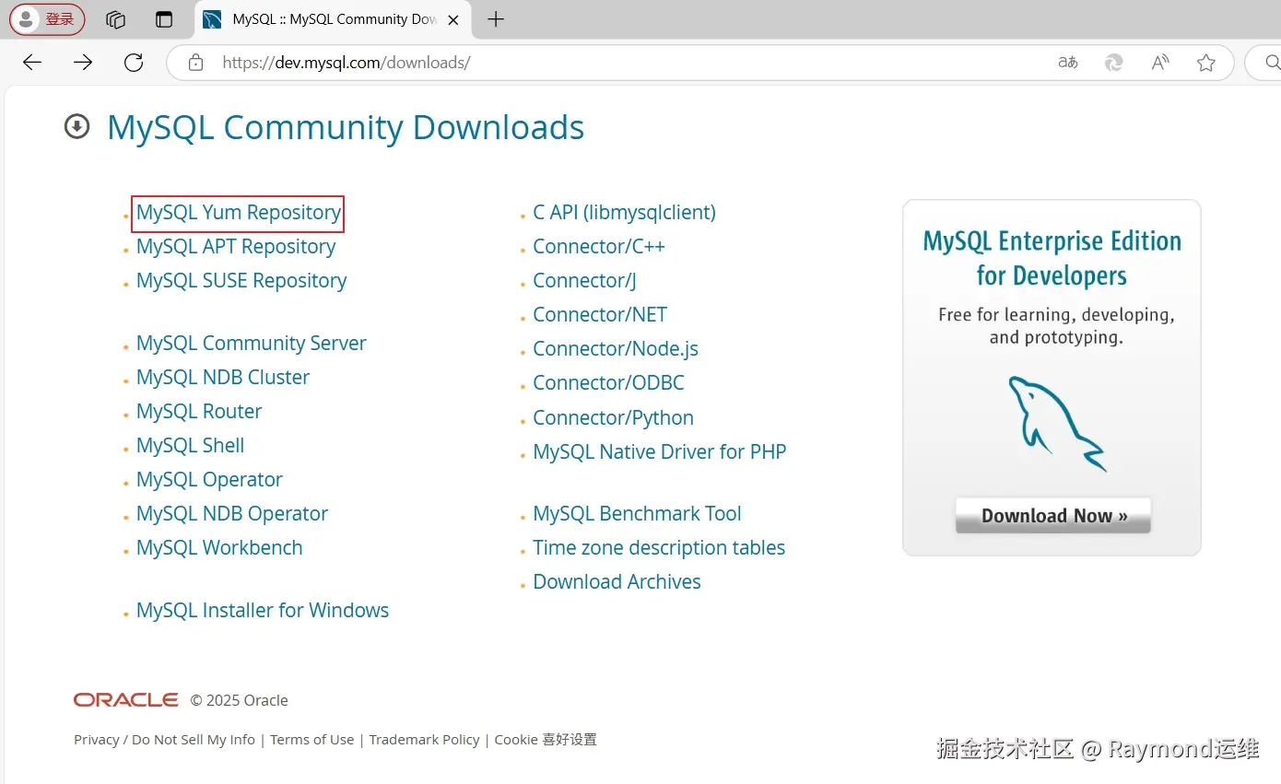Open MySQL NDB Operator link
Image resolution: width=1281 pixels, height=784 pixels.
(x=232, y=514)
